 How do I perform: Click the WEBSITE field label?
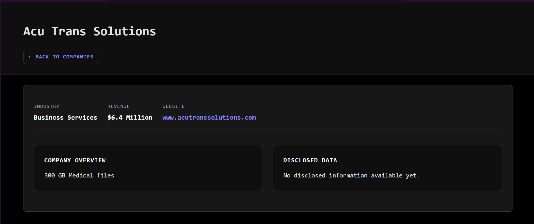tap(173, 106)
